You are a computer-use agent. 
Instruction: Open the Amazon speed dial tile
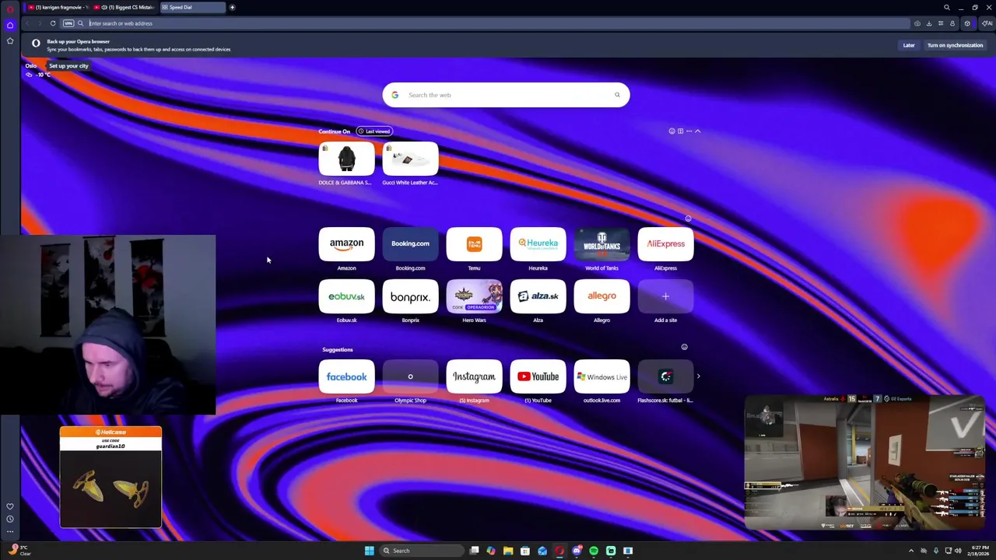click(x=346, y=244)
